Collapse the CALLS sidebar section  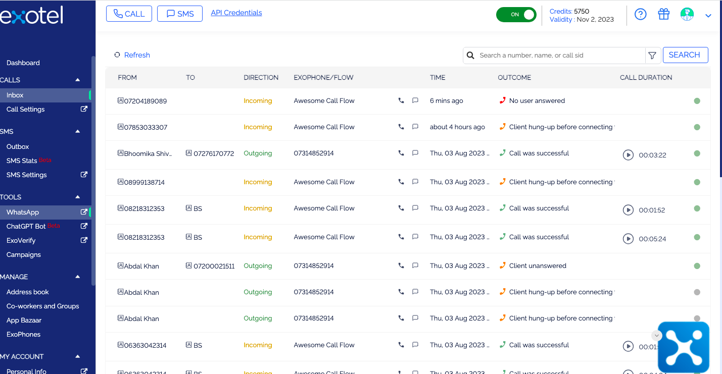[x=78, y=80]
